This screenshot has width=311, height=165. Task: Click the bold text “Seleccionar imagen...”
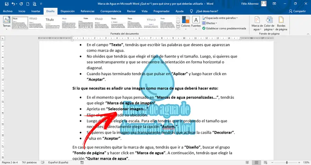(x=128, y=109)
